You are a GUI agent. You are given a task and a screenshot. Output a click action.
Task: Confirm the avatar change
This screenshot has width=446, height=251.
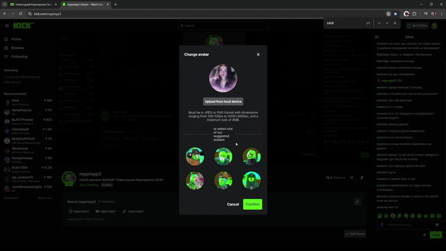pos(253,204)
